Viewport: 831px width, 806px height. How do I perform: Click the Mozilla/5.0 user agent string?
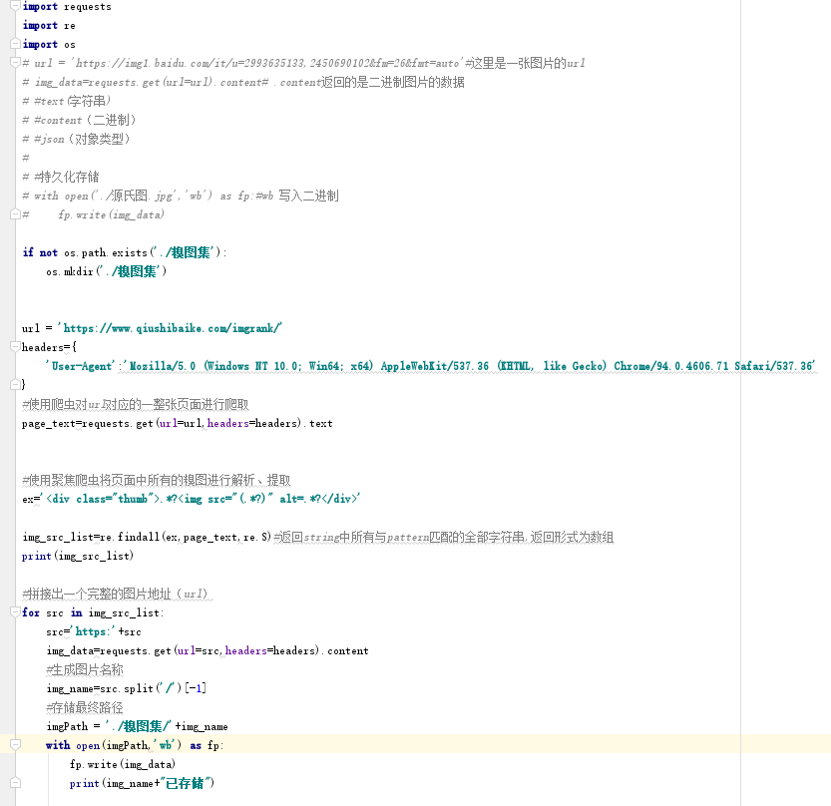coord(470,366)
